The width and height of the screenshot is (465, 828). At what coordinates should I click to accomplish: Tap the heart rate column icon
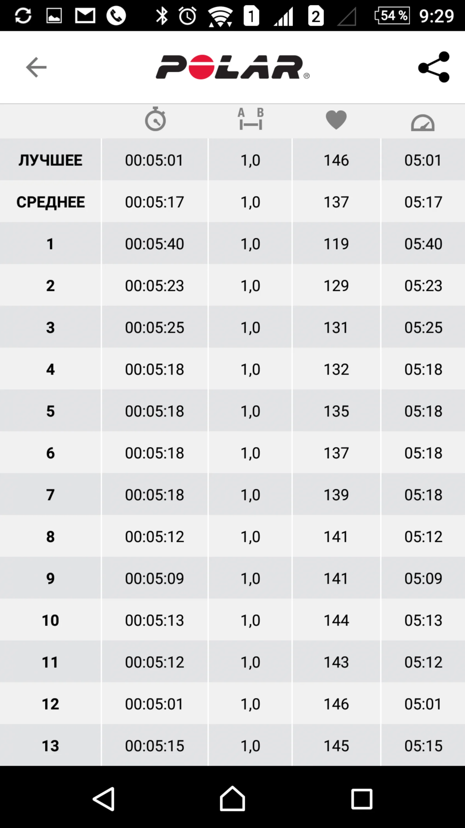pos(336,120)
